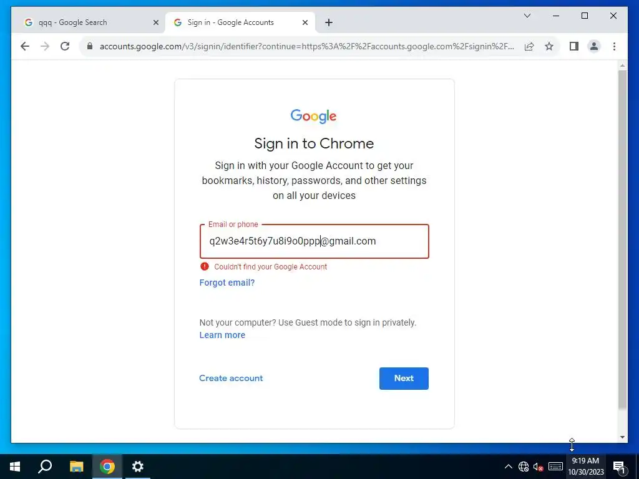Open the Create account link

(x=231, y=379)
